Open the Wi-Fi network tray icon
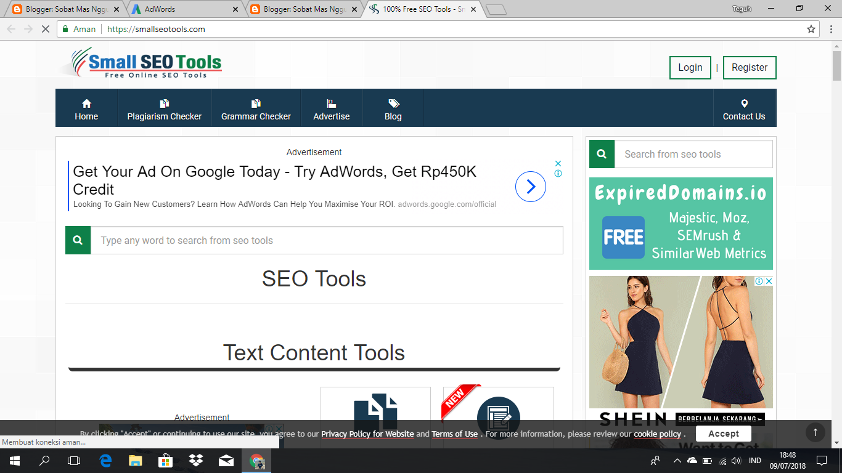 [723, 461]
